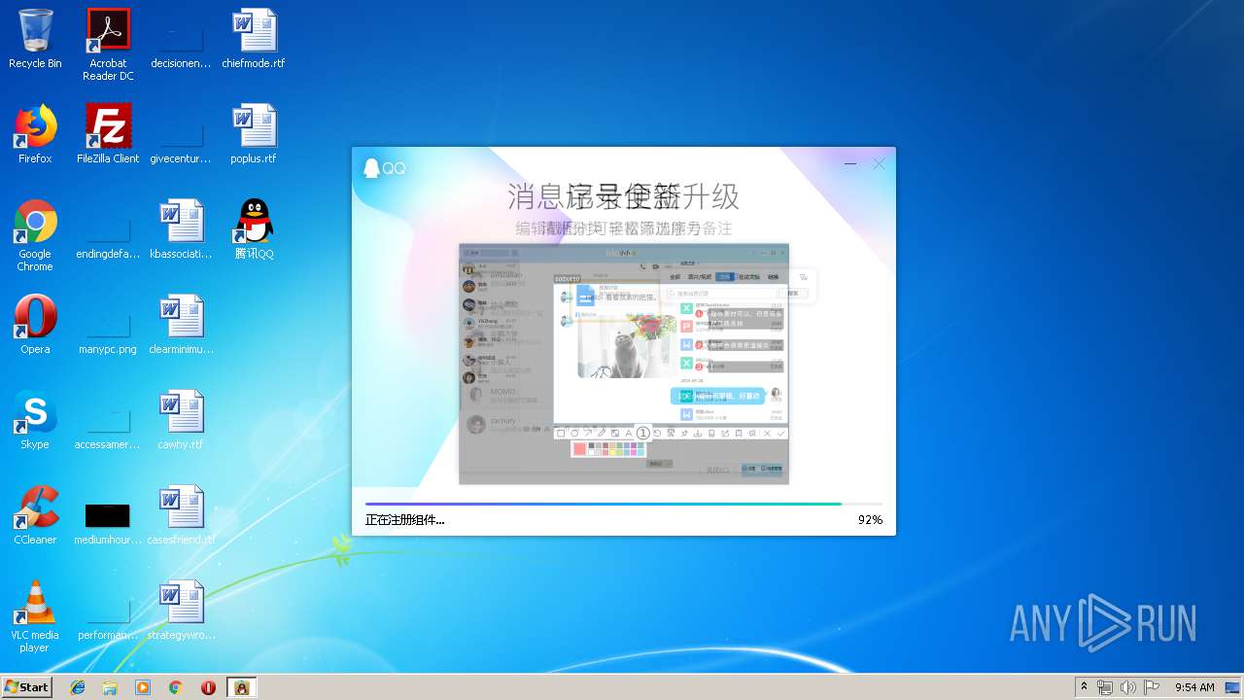Open network status tray icon
Screen dimensions: 1244x700
pos(1105,687)
